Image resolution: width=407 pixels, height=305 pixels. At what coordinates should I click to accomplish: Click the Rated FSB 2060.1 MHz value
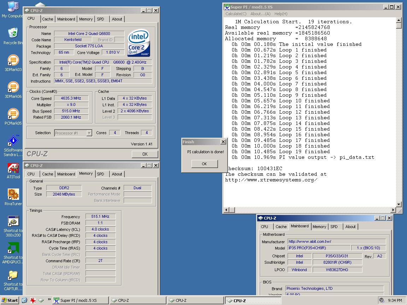point(71,117)
